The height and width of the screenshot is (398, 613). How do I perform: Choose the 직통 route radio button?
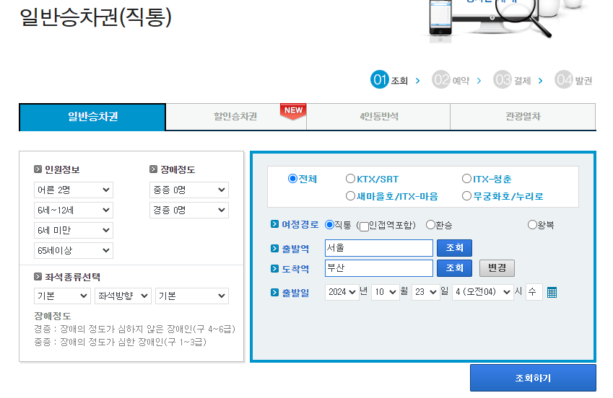coord(329,224)
